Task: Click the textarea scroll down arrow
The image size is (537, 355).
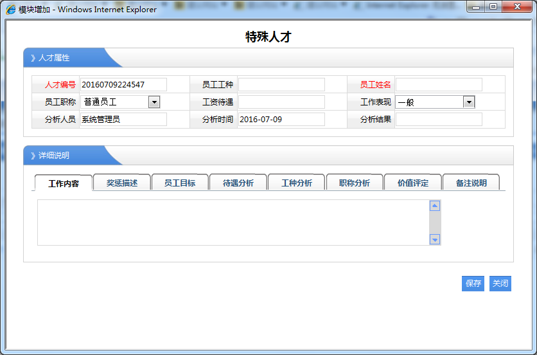Action: 435,239
